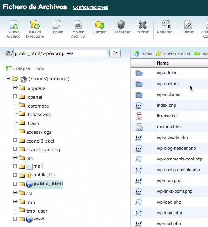The width and height of the screenshot is (208, 227).
Task: Select the readme.html file name
Action: pos(169,127)
